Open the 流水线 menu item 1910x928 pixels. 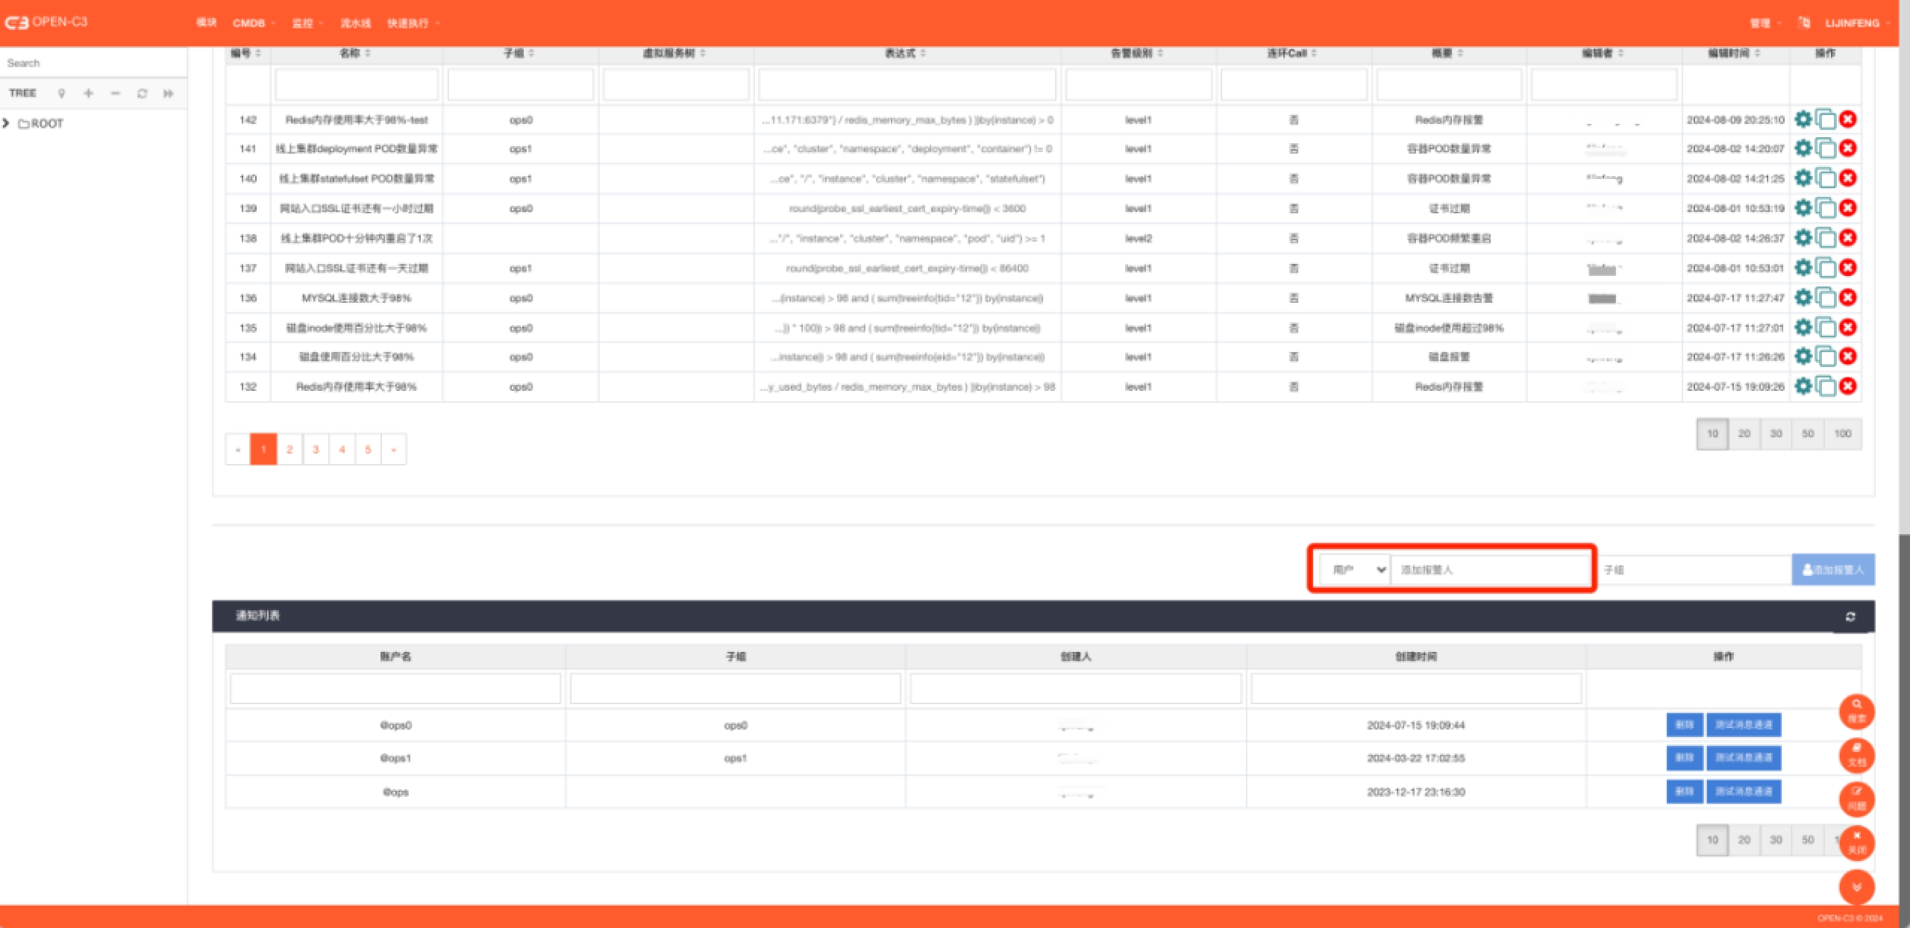(x=355, y=23)
